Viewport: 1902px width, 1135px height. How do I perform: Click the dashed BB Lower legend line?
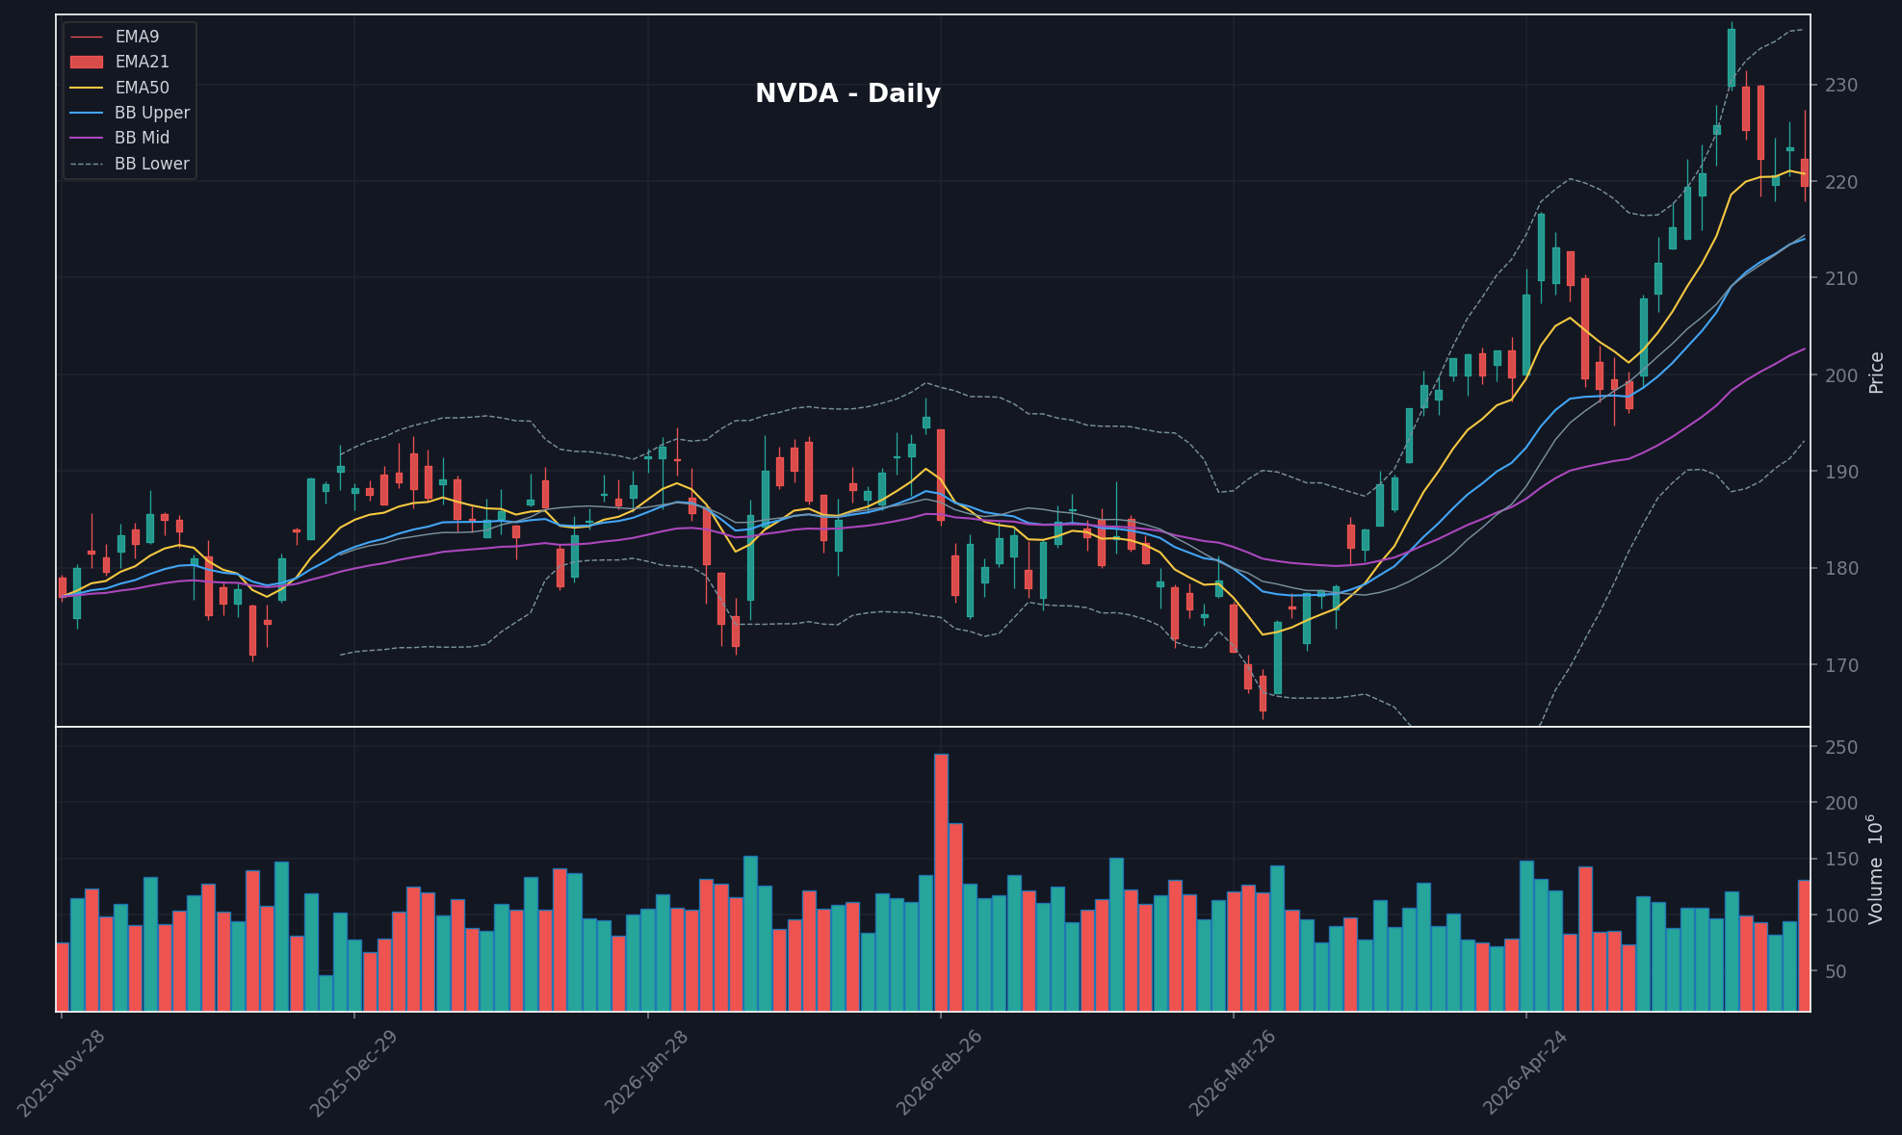click(x=87, y=164)
